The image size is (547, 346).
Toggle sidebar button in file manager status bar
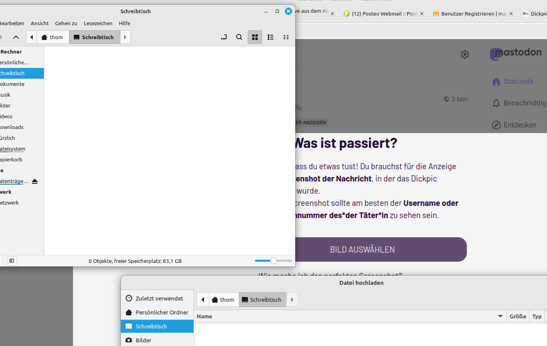point(12,261)
